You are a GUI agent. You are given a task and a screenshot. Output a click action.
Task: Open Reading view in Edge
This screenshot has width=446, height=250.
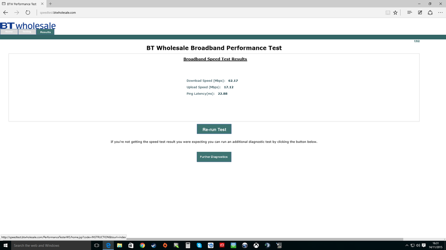[388, 12]
